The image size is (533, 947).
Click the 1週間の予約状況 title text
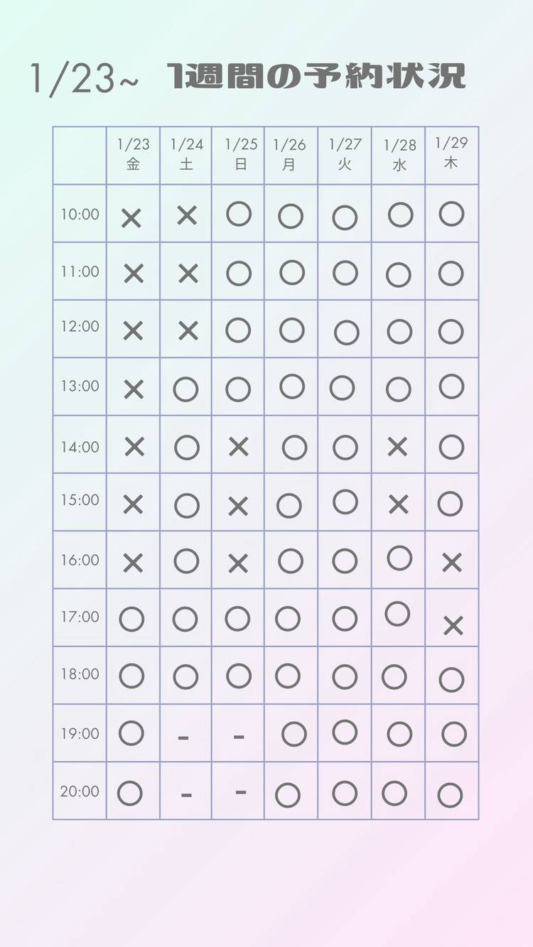(316, 77)
